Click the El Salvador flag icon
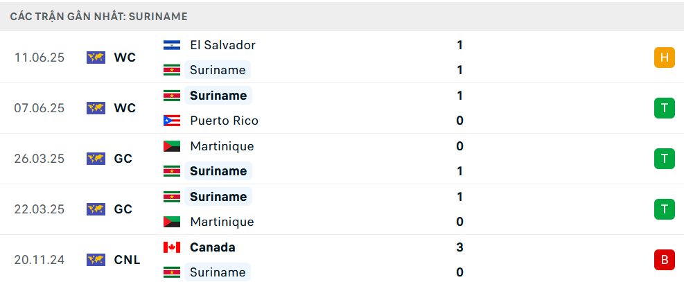Viewport: 684px width, 282px height. [x=172, y=45]
